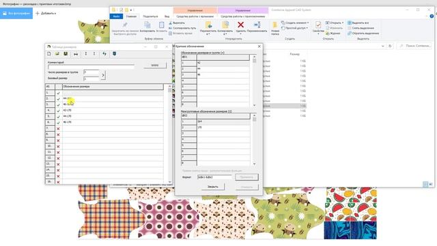Toggle the check mark in size row 6

click(x=58, y=122)
